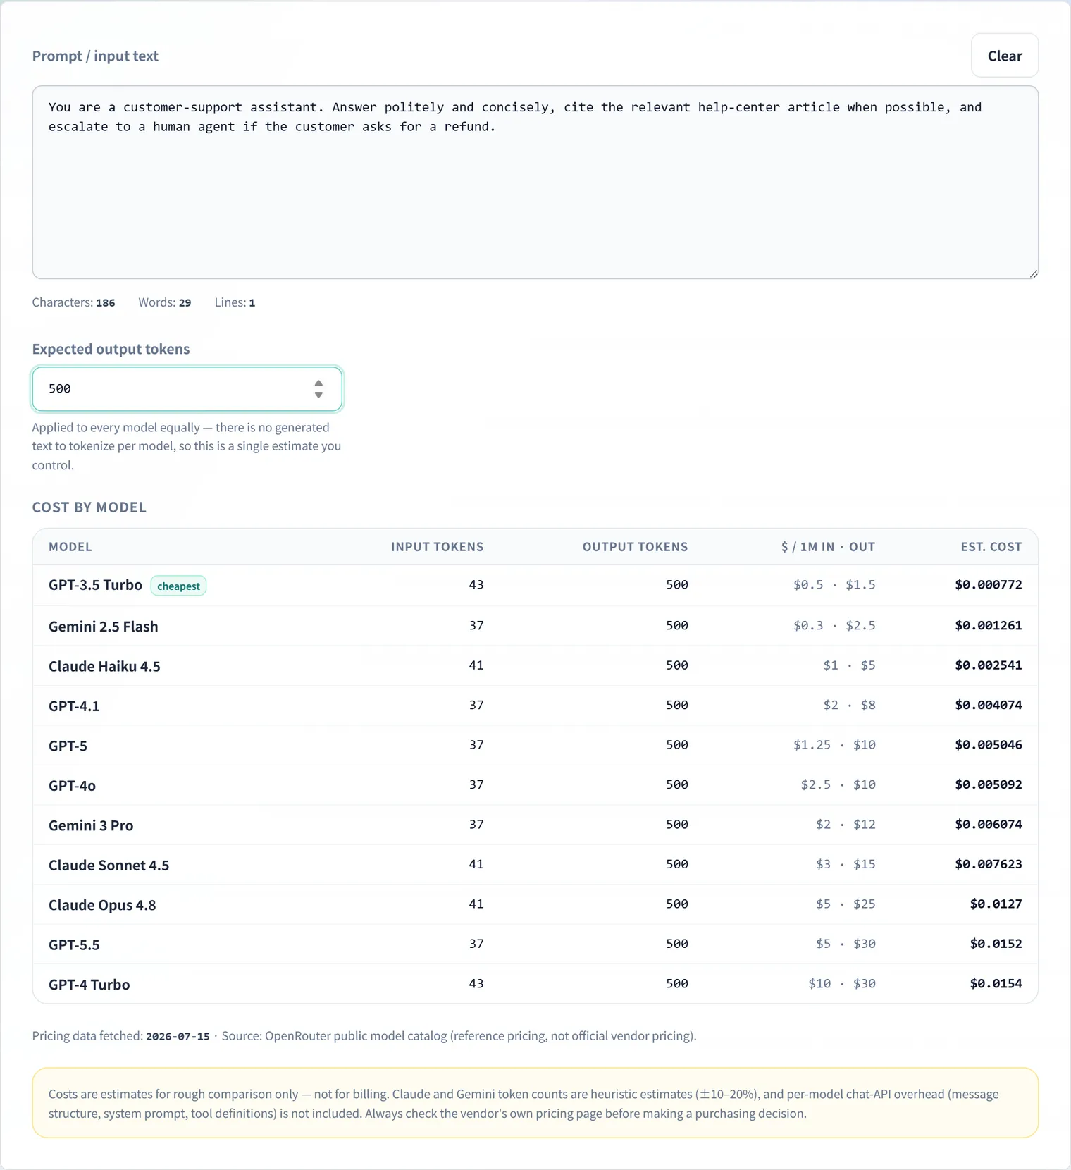Click the Clear button
Image resolution: width=1071 pixels, height=1170 pixels.
(1004, 56)
